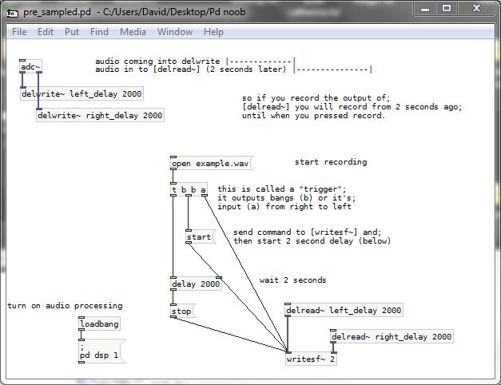Select the 'delread~ right_delay 2000' object
The width and height of the screenshot is (501, 385).
tap(392, 337)
